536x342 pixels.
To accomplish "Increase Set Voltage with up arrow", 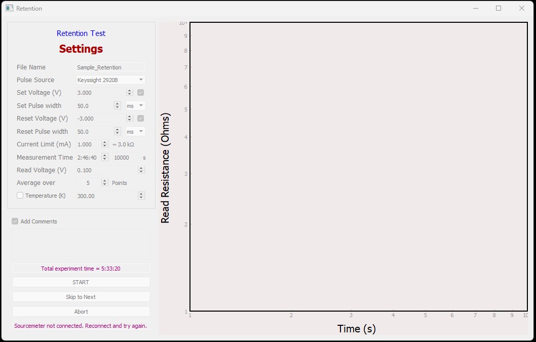I will point(129,91).
